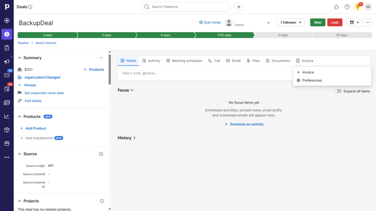The image size is (376, 211).
Task: Collapse the Projects section
Action: click(19, 201)
